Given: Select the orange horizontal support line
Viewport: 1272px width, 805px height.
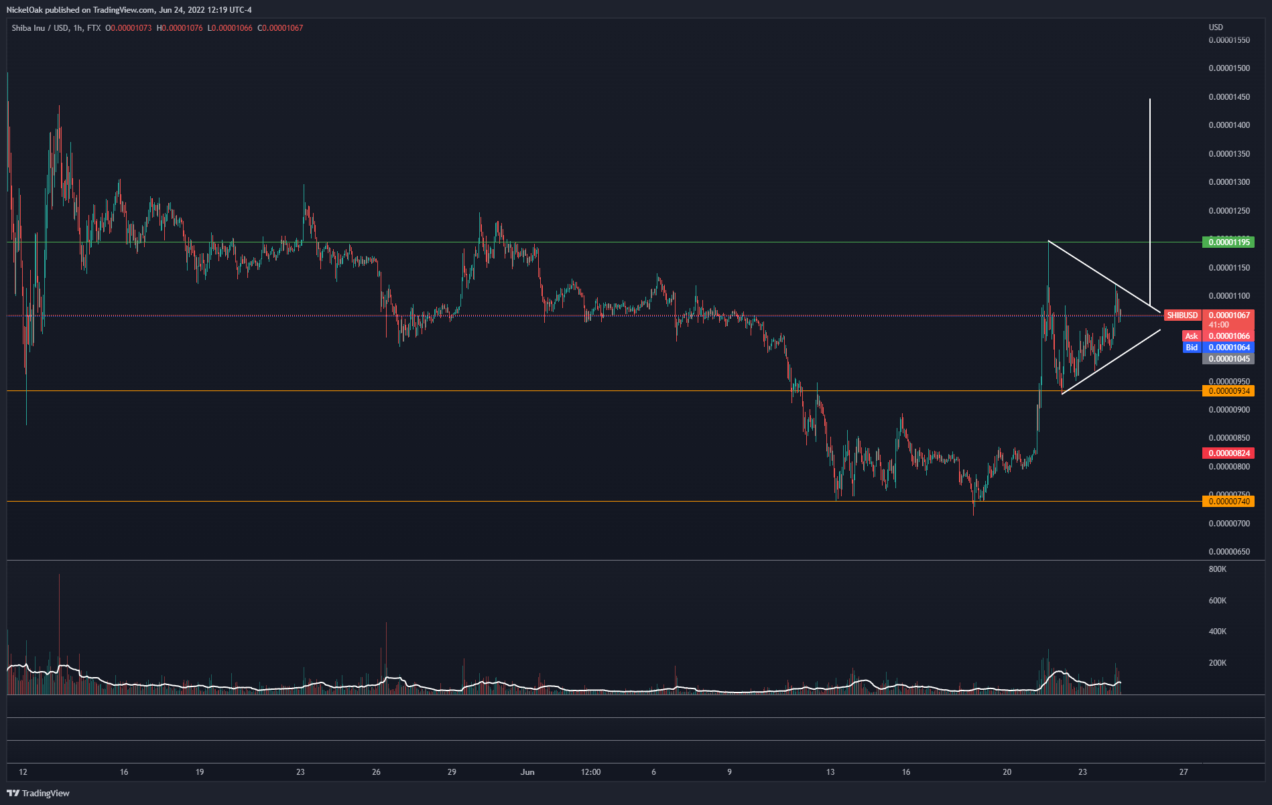Looking at the screenshot, I should click(x=603, y=502).
